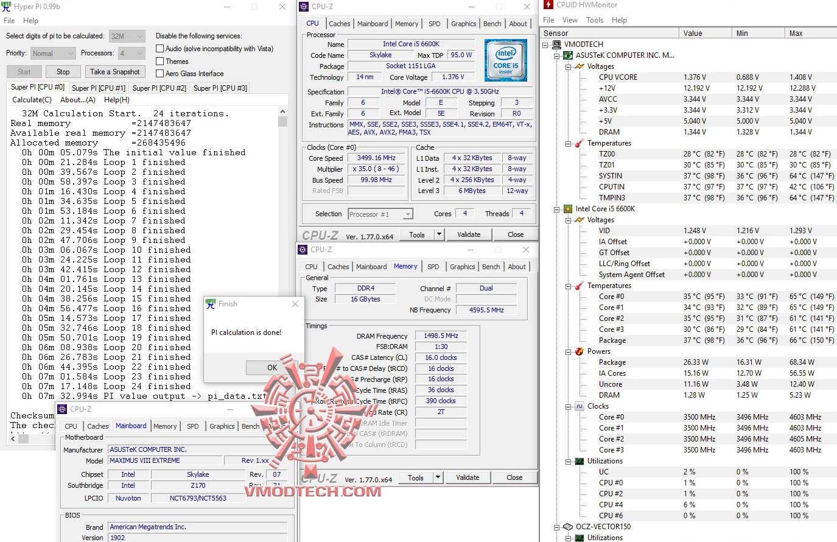Click the Clocks sensor icon in HWMonitor
This screenshot has width=837, height=542.
[x=578, y=406]
